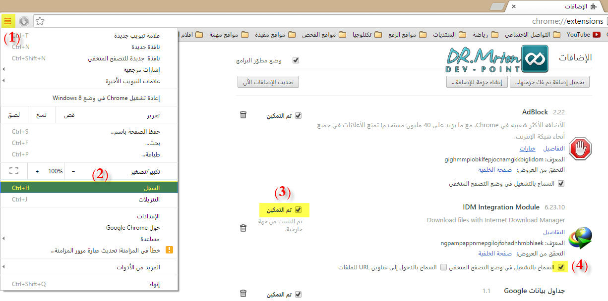Toggle fullscreen with the zoom row icon
608x301 pixels.
coord(14,171)
